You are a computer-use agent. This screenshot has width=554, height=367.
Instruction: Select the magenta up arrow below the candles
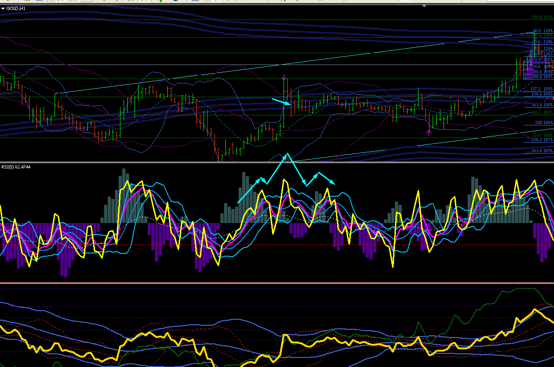[x=429, y=133]
